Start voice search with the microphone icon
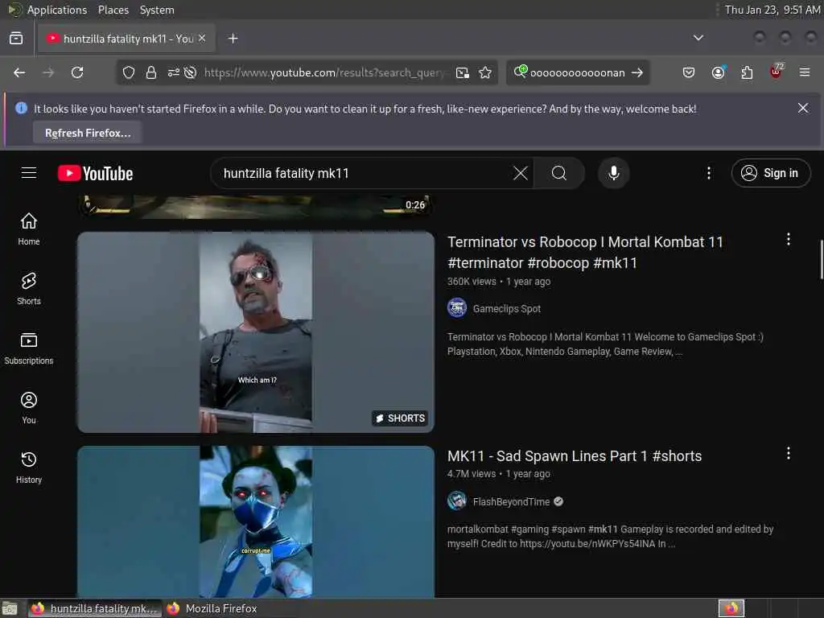The image size is (824, 618). click(614, 173)
